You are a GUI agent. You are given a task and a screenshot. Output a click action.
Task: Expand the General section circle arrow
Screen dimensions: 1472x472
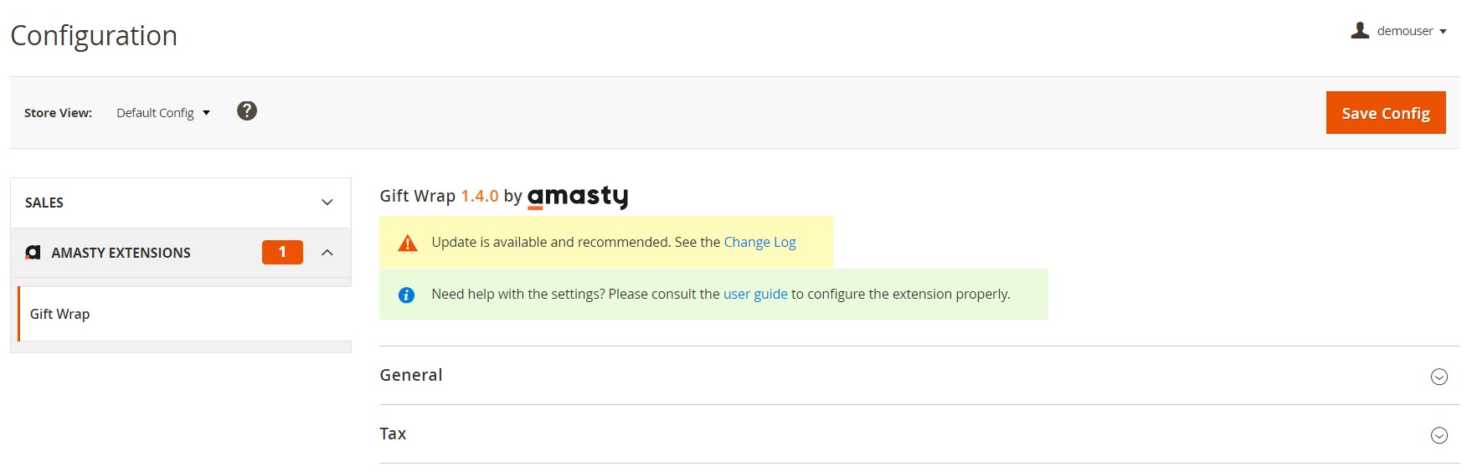tap(1439, 377)
